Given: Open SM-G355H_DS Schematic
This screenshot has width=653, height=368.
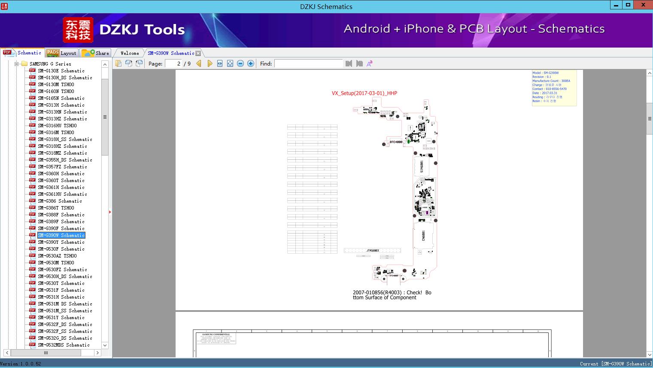Looking at the screenshot, I should pos(65,160).
